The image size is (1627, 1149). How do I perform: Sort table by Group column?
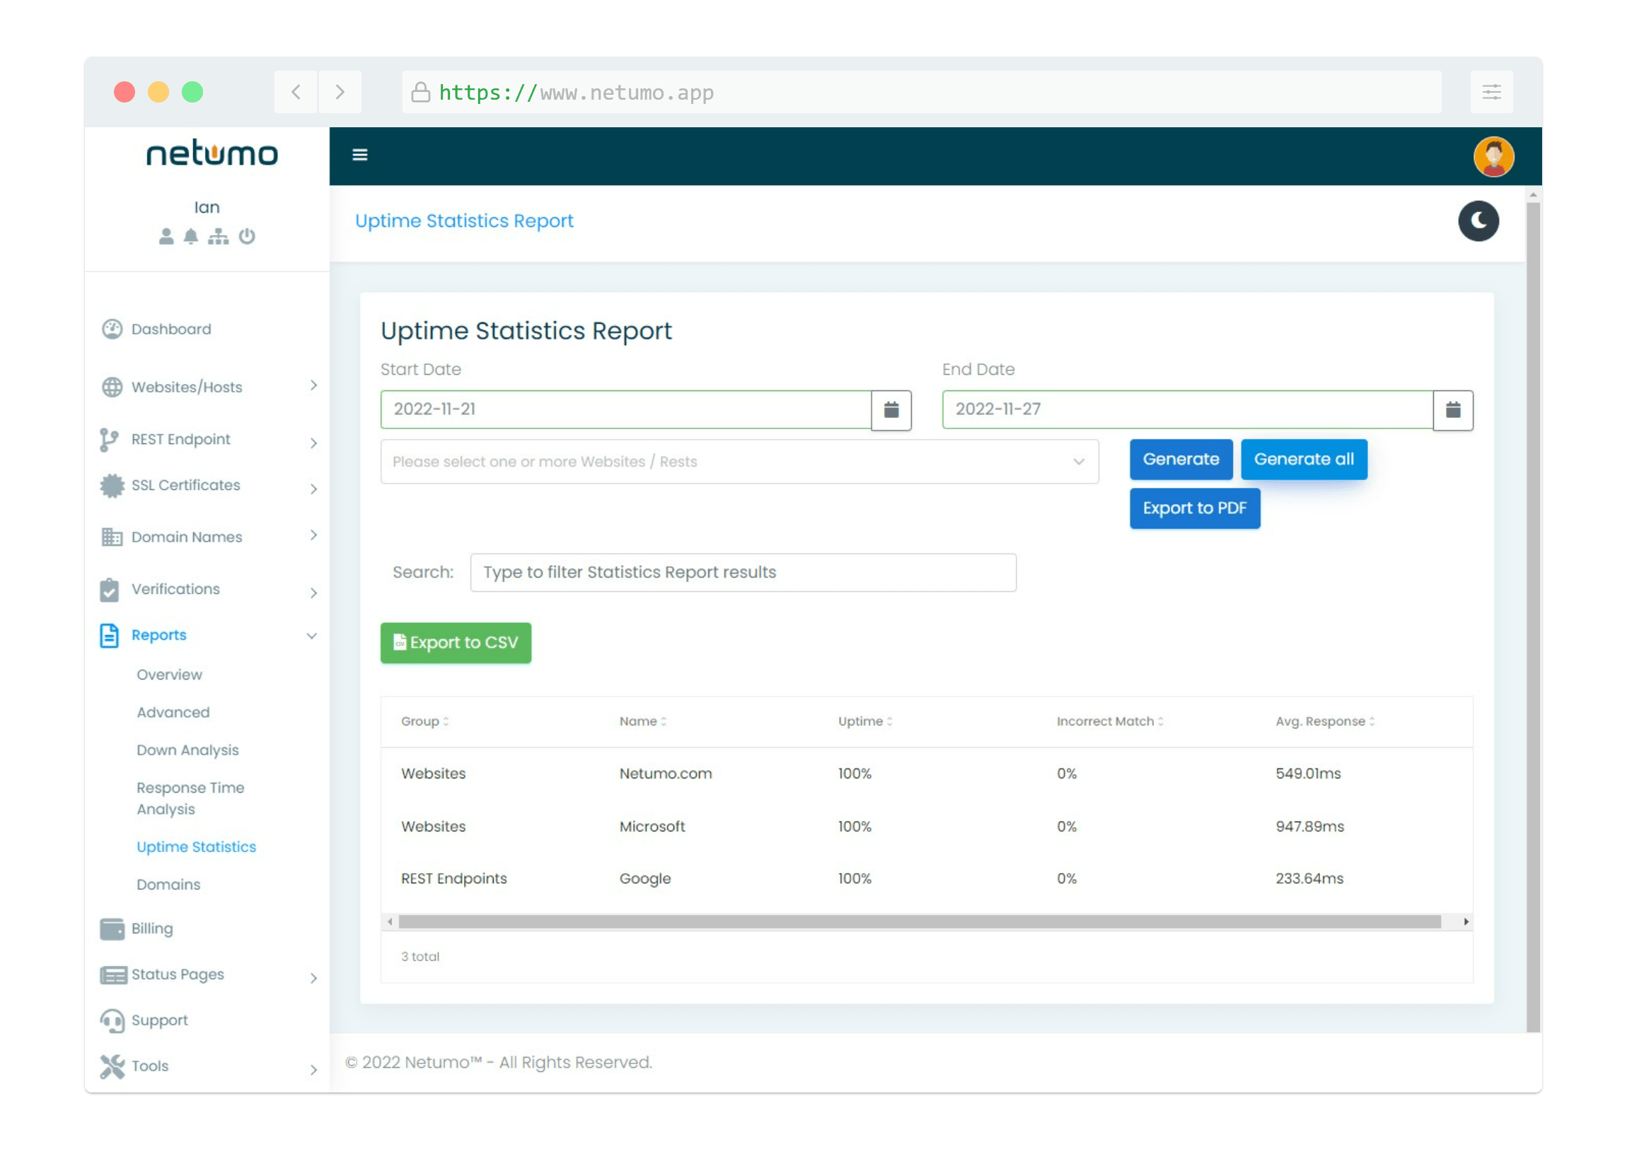click(424, 722)
